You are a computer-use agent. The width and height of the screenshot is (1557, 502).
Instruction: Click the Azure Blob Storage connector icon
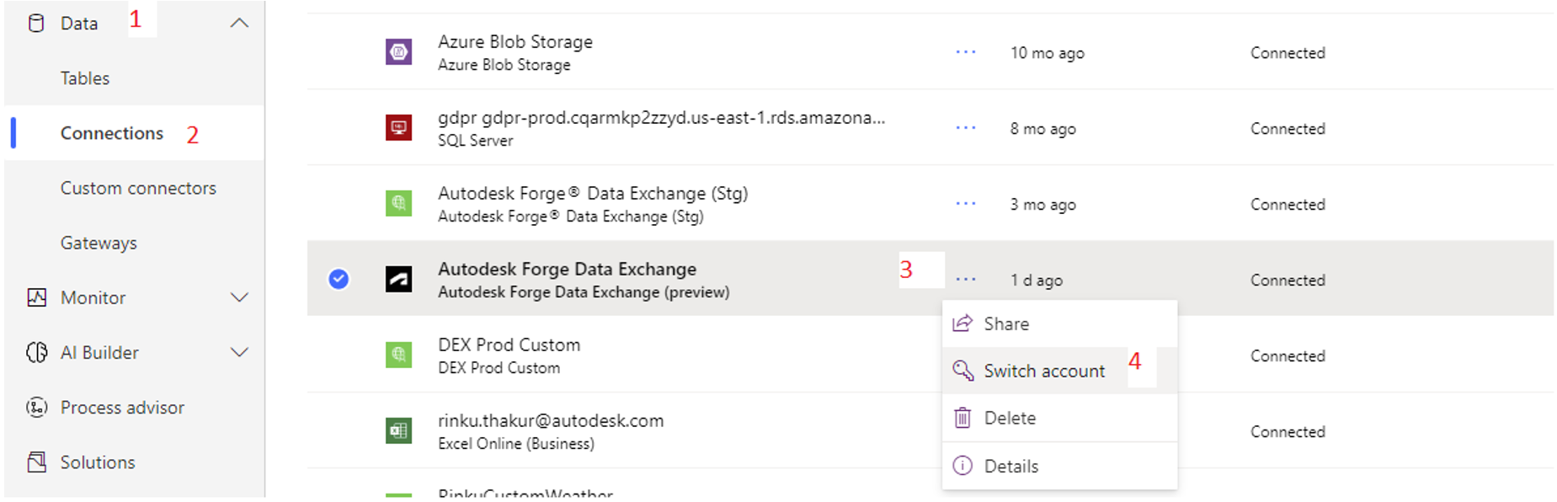[x=398, y=52]
